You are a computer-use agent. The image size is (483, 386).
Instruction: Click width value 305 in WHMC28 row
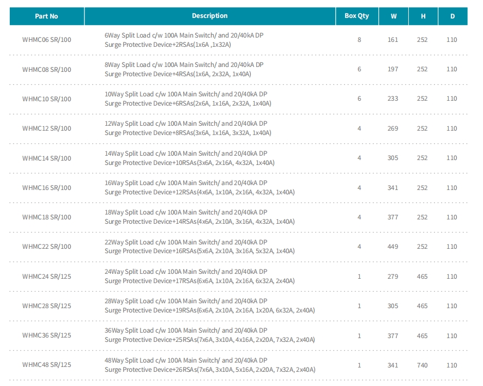pos(393,306)
